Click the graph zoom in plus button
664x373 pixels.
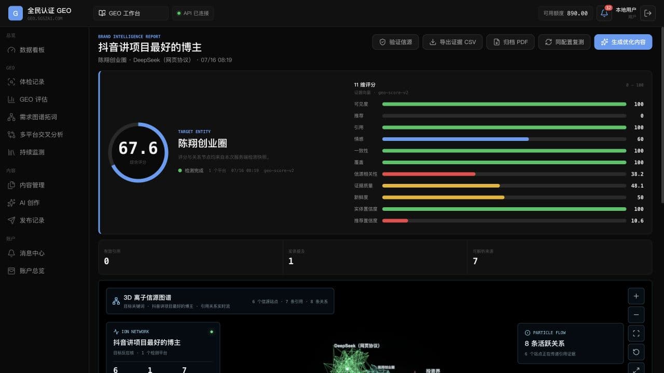pyautogui.click(x=636, y=296)
